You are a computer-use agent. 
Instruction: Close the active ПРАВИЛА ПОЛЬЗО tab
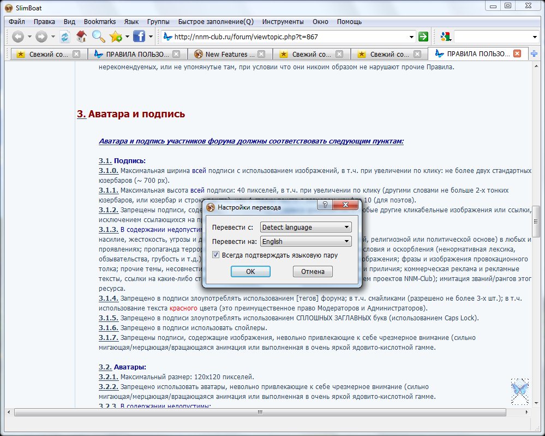[x=517, y=53]
